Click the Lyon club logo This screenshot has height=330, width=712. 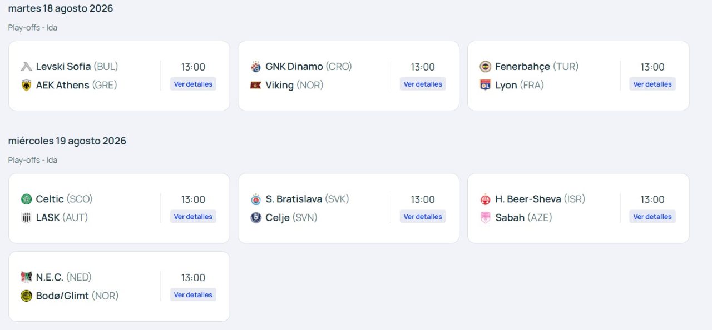click(486, 85)
